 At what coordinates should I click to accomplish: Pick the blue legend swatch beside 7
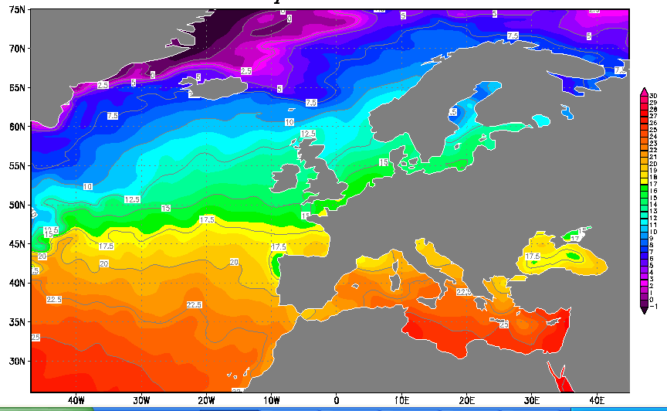[x=644, y=252]
